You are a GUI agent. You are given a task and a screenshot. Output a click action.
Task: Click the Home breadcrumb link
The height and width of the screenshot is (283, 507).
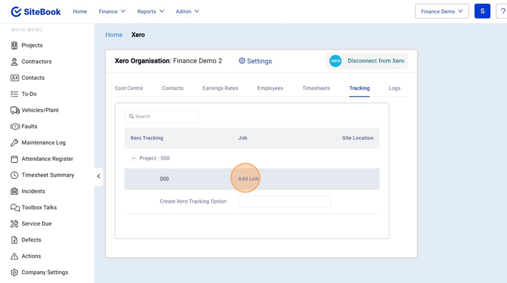coord(114,35)
